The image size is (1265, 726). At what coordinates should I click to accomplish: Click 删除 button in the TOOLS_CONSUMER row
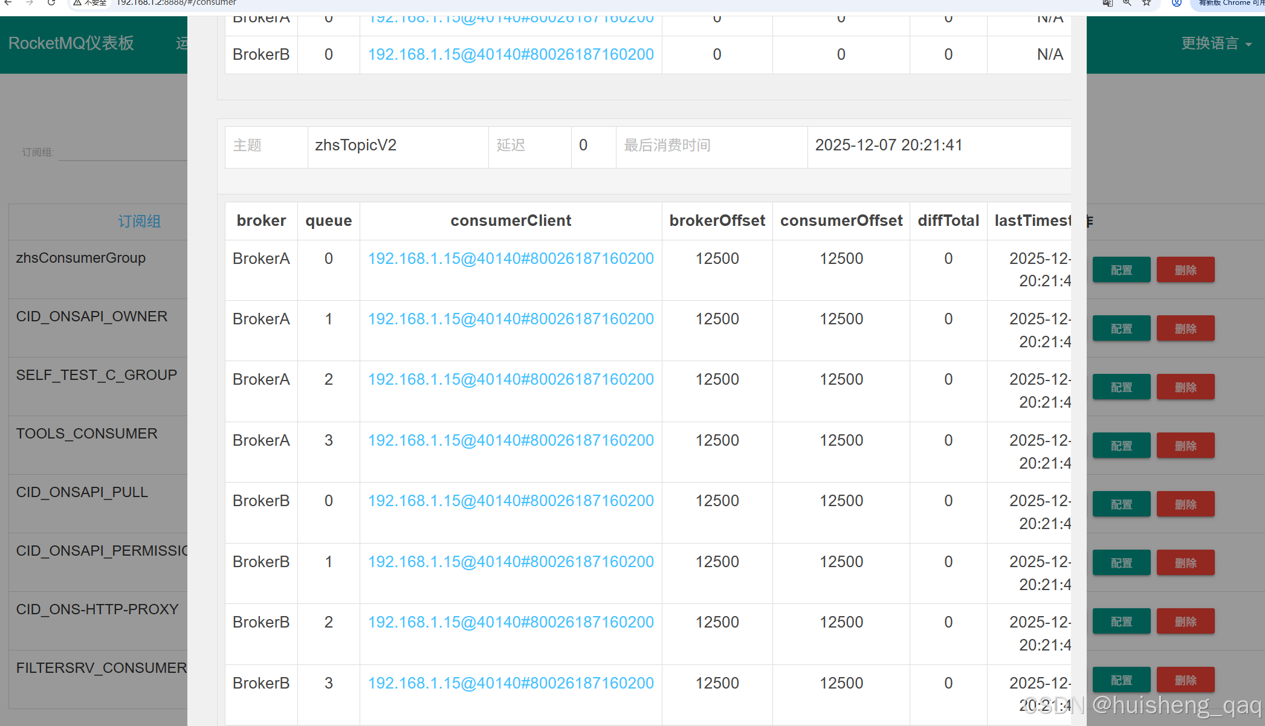pyautogui.click(x=1185, y=446)
